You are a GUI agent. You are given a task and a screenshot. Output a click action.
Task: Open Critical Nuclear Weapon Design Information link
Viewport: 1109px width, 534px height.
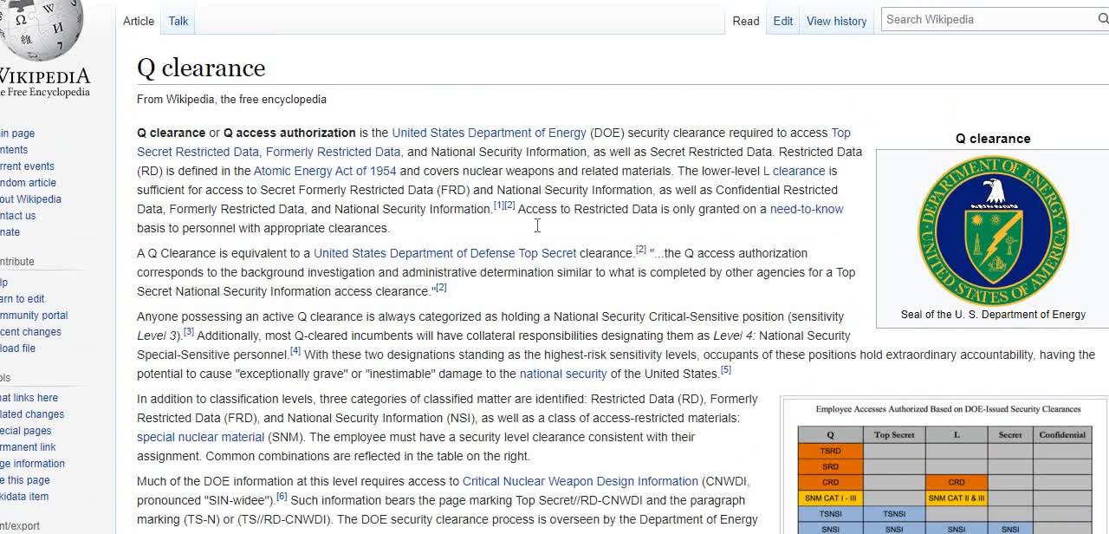(580, 481)
